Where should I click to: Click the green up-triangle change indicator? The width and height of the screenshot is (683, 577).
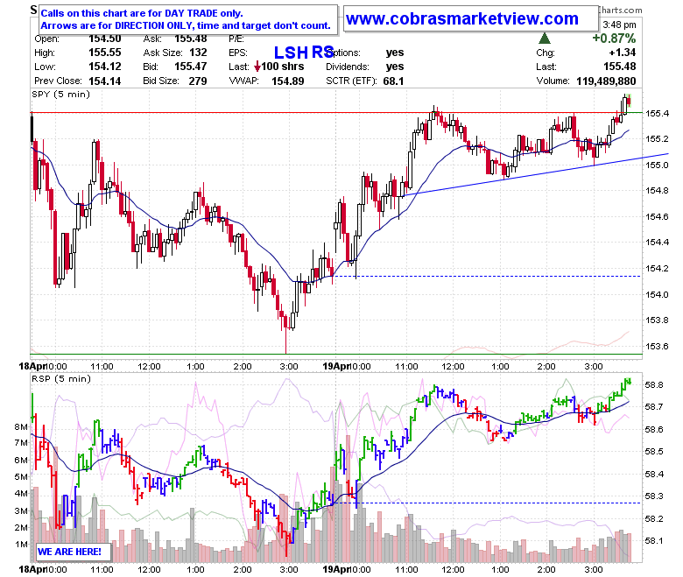545,39
